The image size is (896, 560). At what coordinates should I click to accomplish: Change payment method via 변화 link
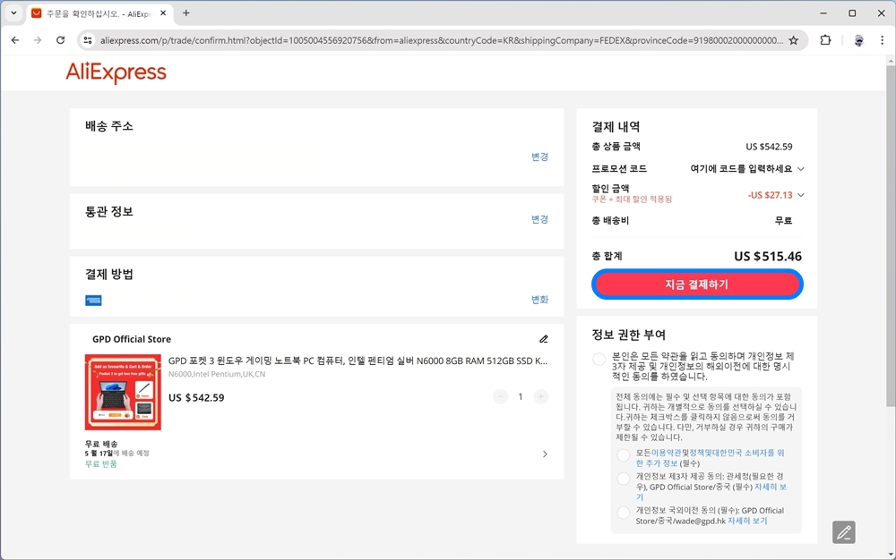(539, 300)
